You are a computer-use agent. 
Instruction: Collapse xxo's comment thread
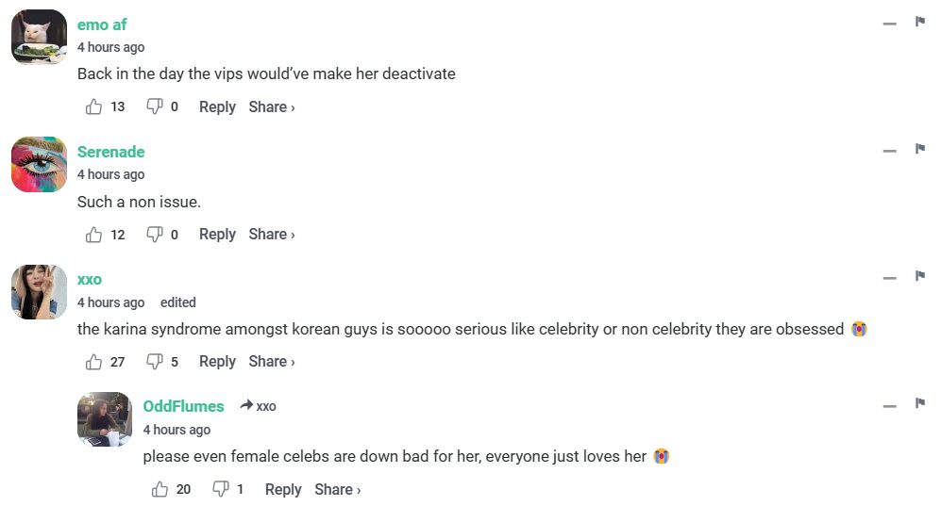[x=889, y=278]
